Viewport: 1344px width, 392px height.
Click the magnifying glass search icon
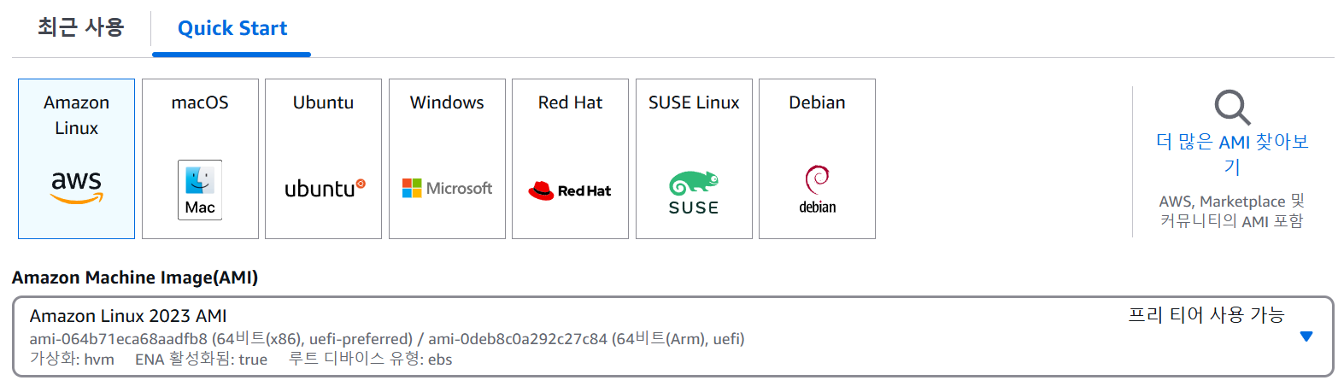tap(1232, 108)
